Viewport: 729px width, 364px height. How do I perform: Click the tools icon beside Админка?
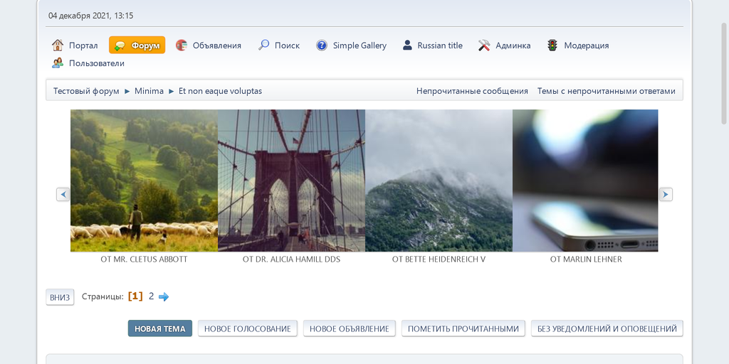click(484, 45)
